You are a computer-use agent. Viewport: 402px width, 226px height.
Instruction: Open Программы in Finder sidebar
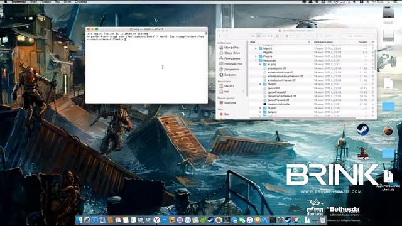[230, 58]
